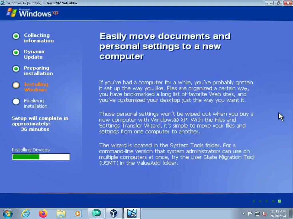This screenshot has height=219, width=293.
Task: Click the "Finalizing installation" step label
Action: click(x=35, y=103)
